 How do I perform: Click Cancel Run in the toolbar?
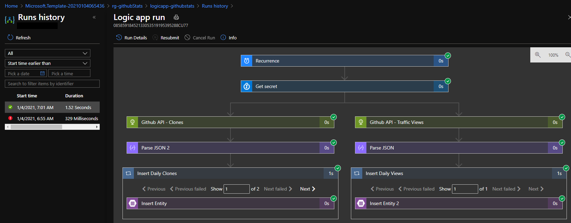click(x=200, y=38)
